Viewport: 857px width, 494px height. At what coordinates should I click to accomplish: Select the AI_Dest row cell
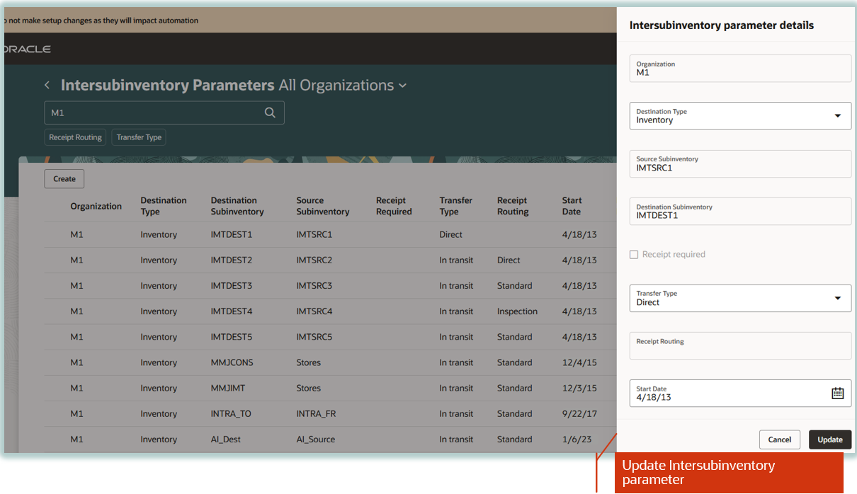226,440
